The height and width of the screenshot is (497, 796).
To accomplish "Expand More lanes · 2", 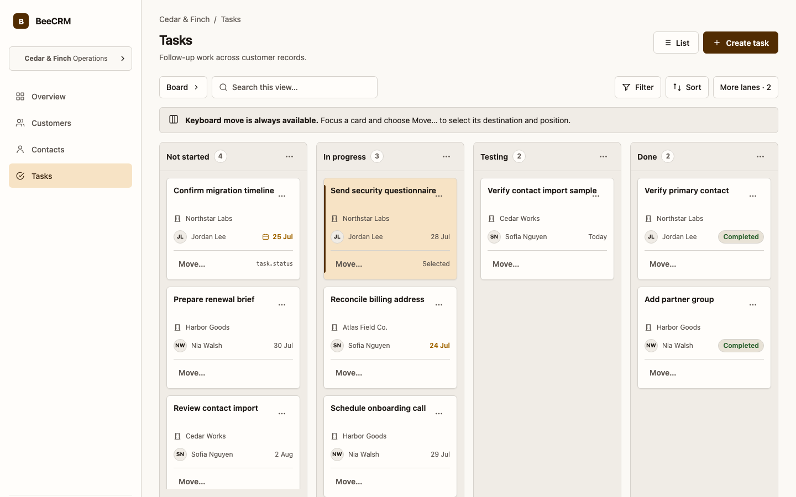I will pyautogui.click(x=746, y=87).
